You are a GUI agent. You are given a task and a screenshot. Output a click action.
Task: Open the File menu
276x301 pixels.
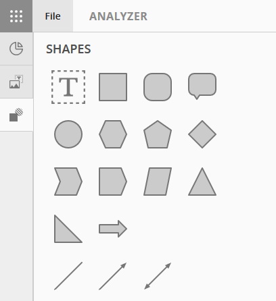[x=53, y=16]
